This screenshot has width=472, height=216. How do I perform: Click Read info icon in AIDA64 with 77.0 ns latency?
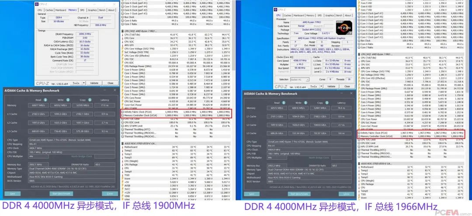tap(45, 100)
